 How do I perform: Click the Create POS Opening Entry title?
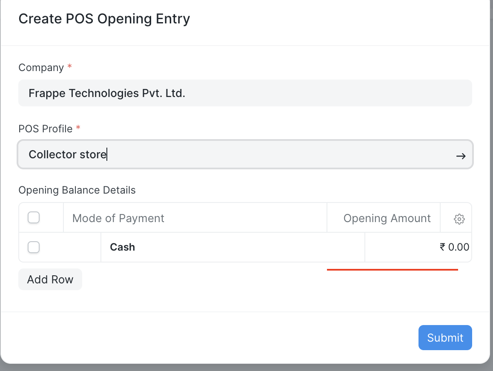[104, 19]
